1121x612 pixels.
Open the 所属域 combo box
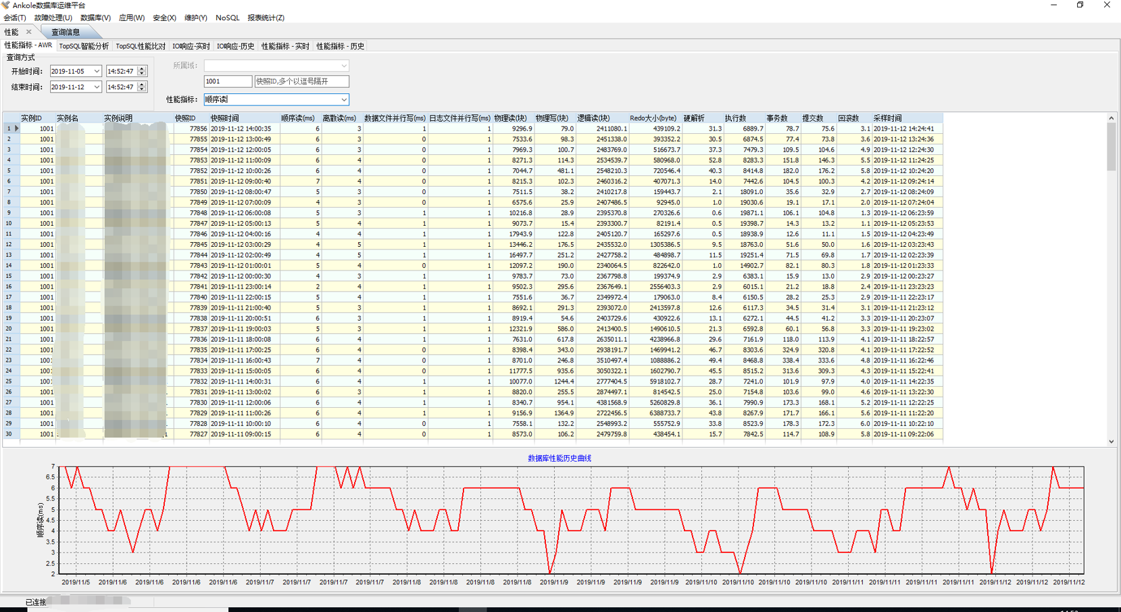(x=276, y=66)
